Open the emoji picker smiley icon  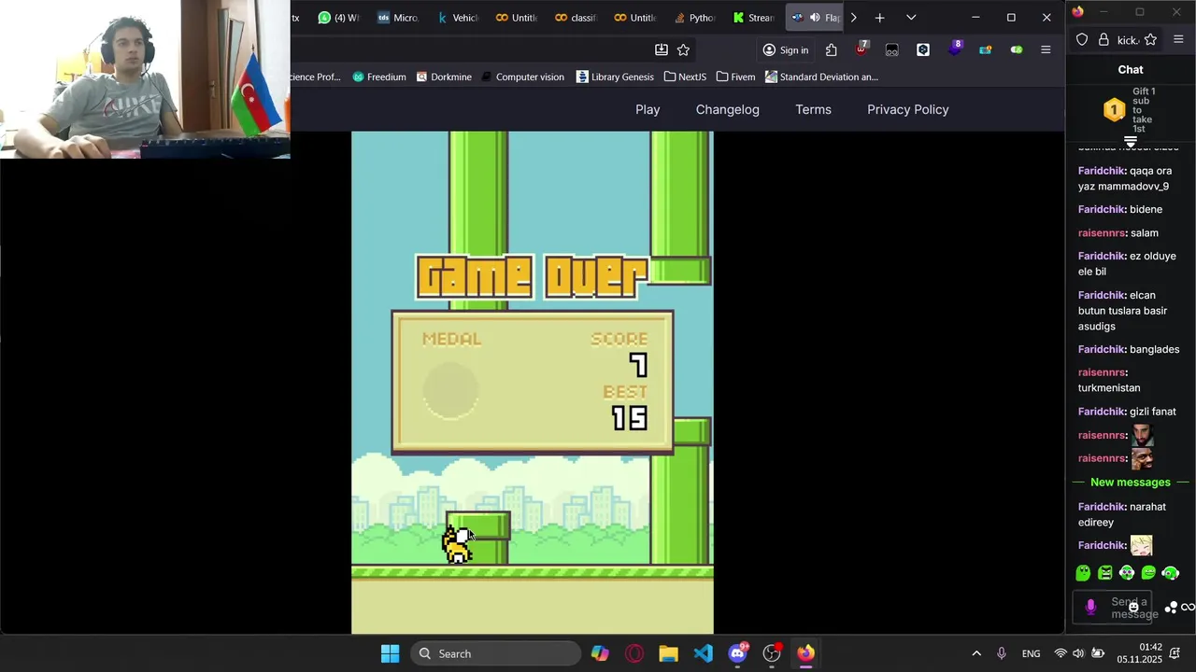point(1133,607)
